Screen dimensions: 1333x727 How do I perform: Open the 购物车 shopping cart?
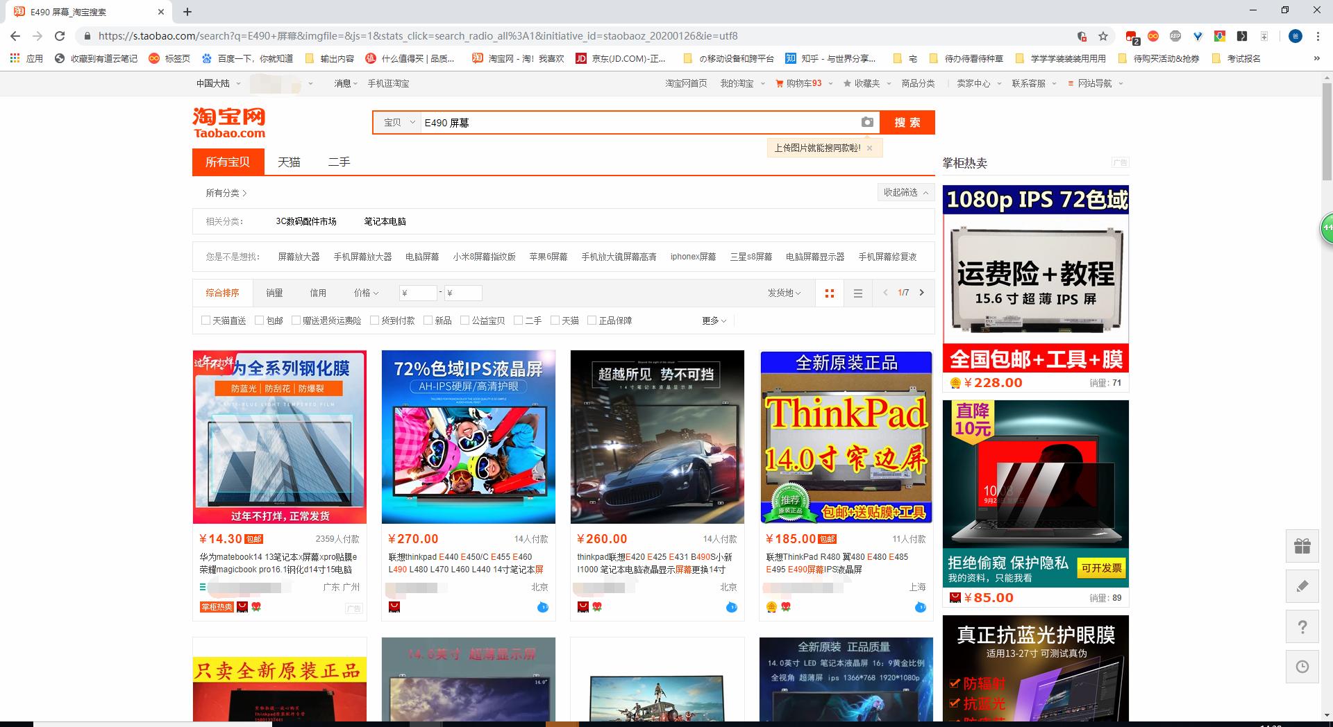click(x=797, y=83)
